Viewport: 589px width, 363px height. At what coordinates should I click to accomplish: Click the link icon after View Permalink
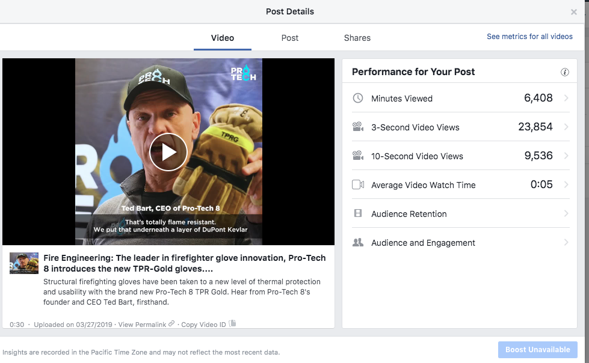171,323
